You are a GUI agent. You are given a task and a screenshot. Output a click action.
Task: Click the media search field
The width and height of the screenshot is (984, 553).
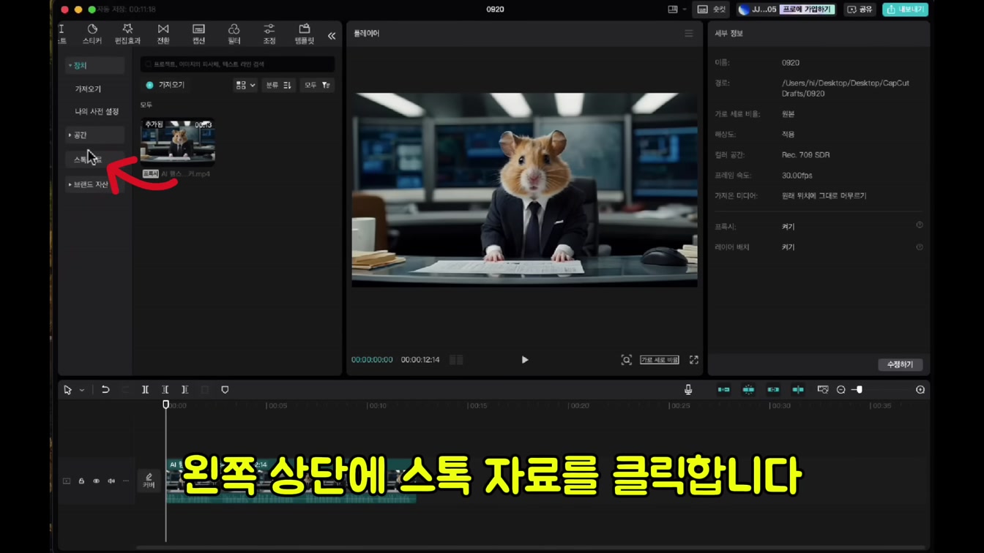point(237,64)
